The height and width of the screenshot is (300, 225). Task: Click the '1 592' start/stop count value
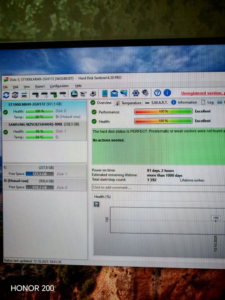[152, 180]
